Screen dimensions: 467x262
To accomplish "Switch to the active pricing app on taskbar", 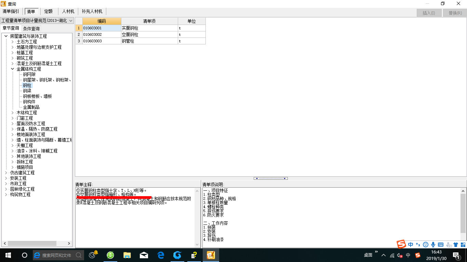I will (x=211, y=255).
